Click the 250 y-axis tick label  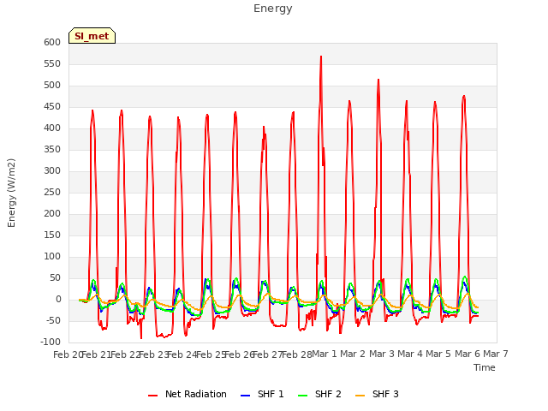(x=52, y=193)
